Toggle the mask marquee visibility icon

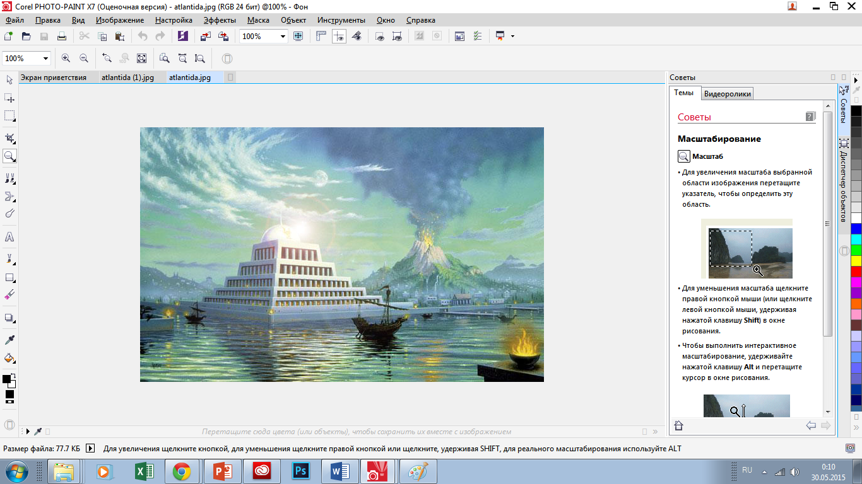(379, 36)
